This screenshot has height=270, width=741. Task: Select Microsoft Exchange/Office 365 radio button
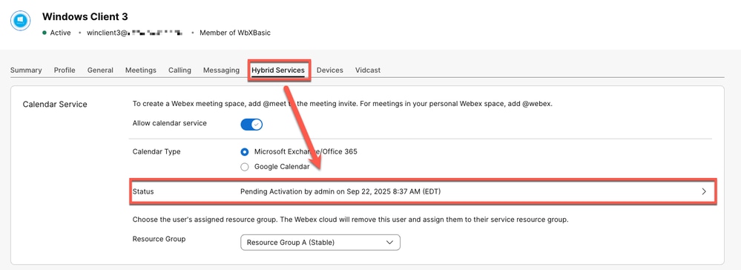(244, 152)
